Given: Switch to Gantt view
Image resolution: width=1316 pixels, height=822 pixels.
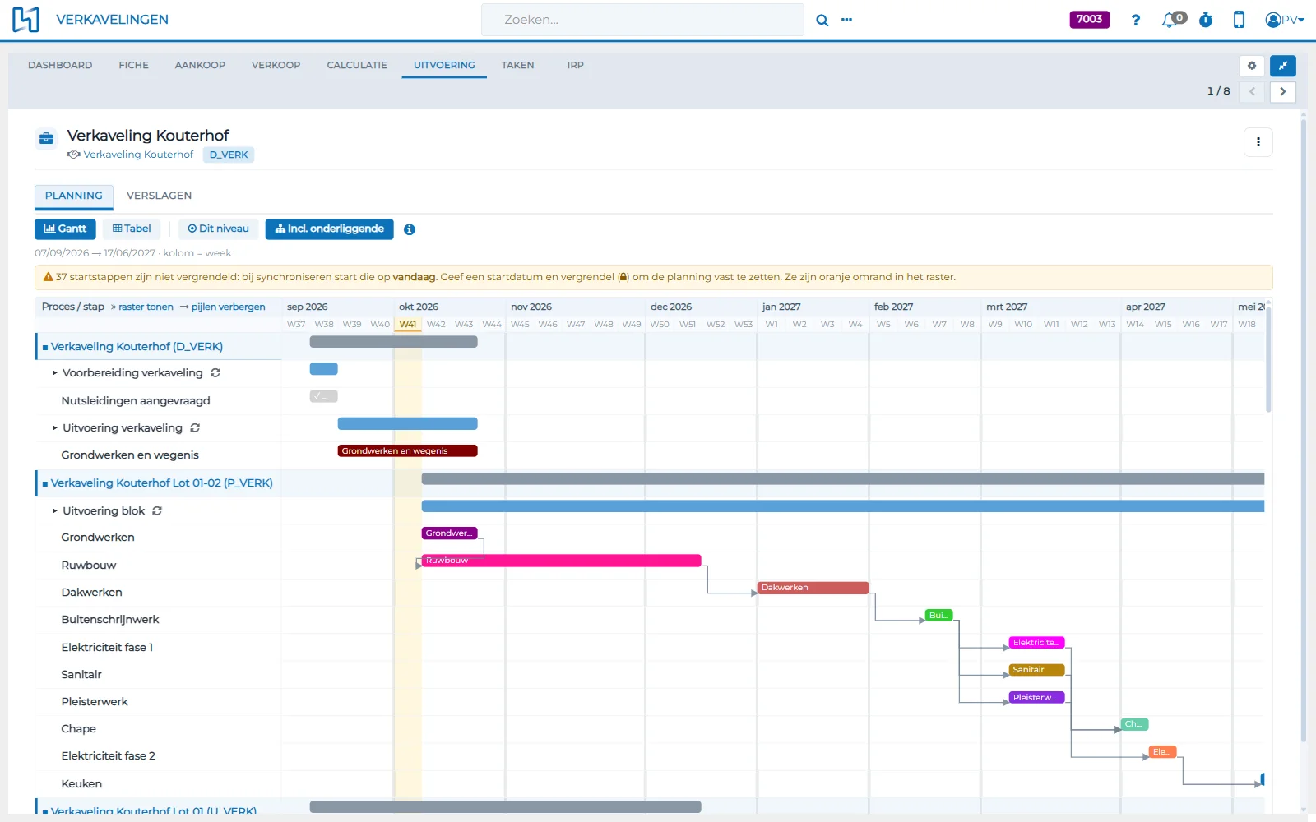Looking at the screenshot, I should coord(65,229).
